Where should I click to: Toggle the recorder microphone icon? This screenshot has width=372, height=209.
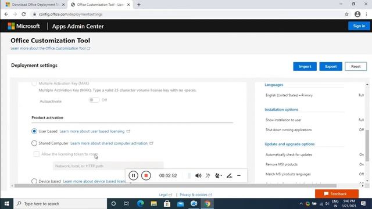click(208, 175)
